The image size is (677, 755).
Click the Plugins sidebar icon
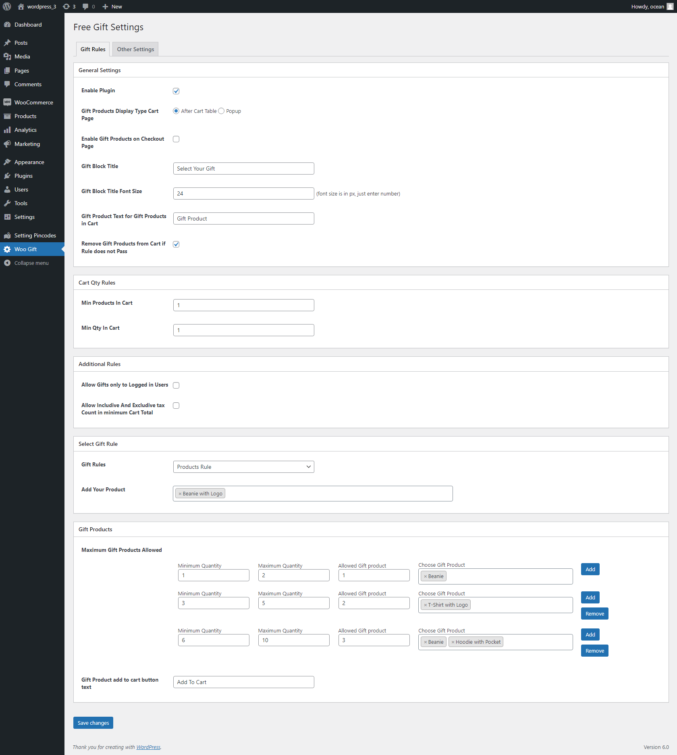click(x=7, y=176)
